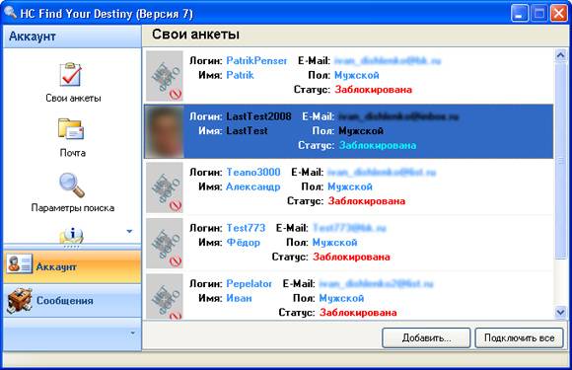Click the Сообщения mailbox icon

point(20,301)
